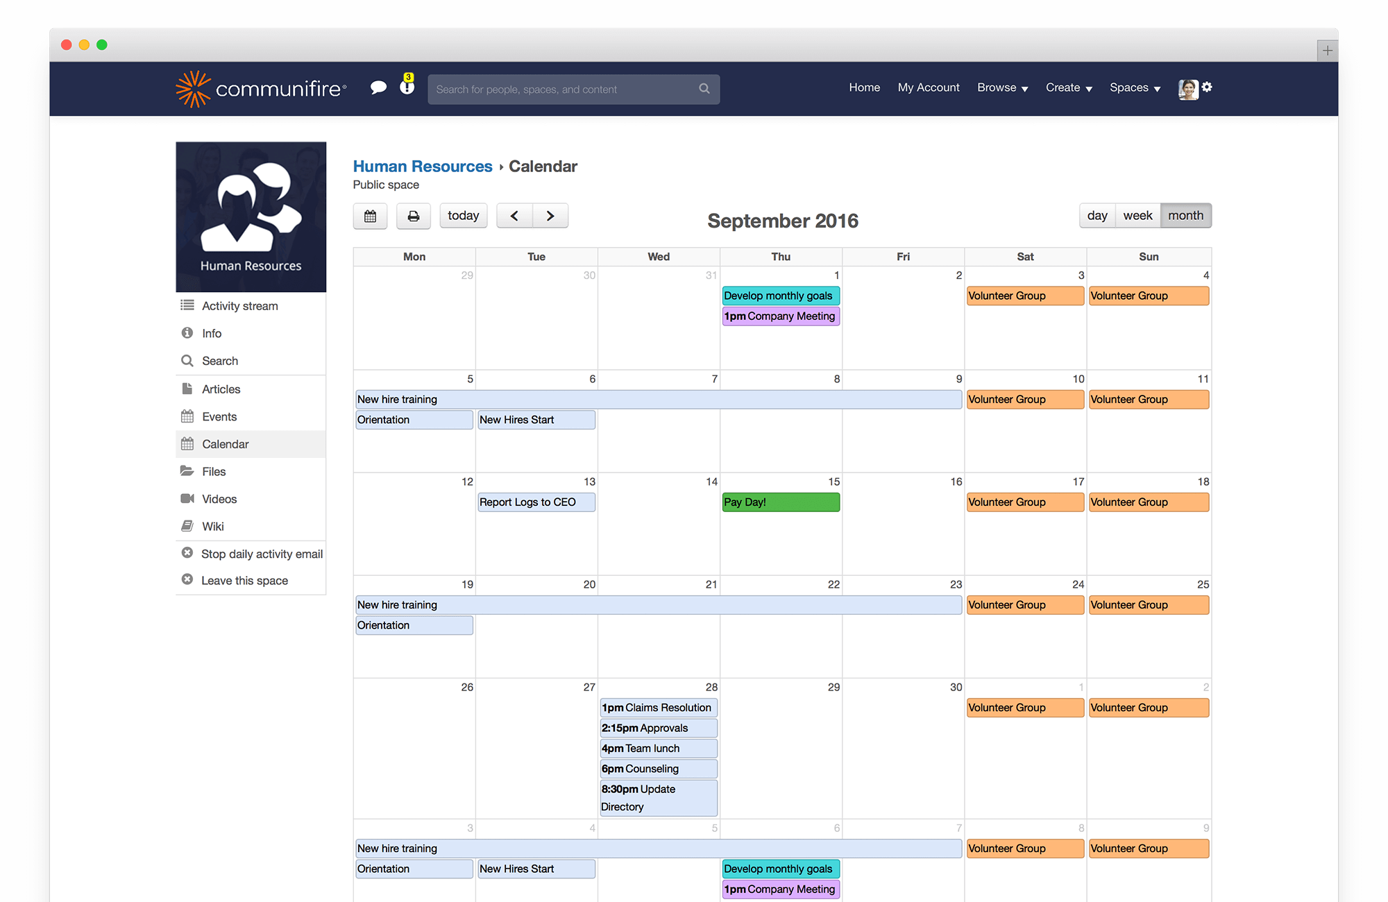
Task: Open the Videos section icon
Action: coord(187,499)
